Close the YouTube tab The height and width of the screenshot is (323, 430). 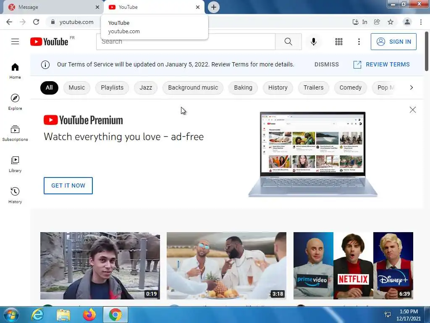tap(198, 7)
